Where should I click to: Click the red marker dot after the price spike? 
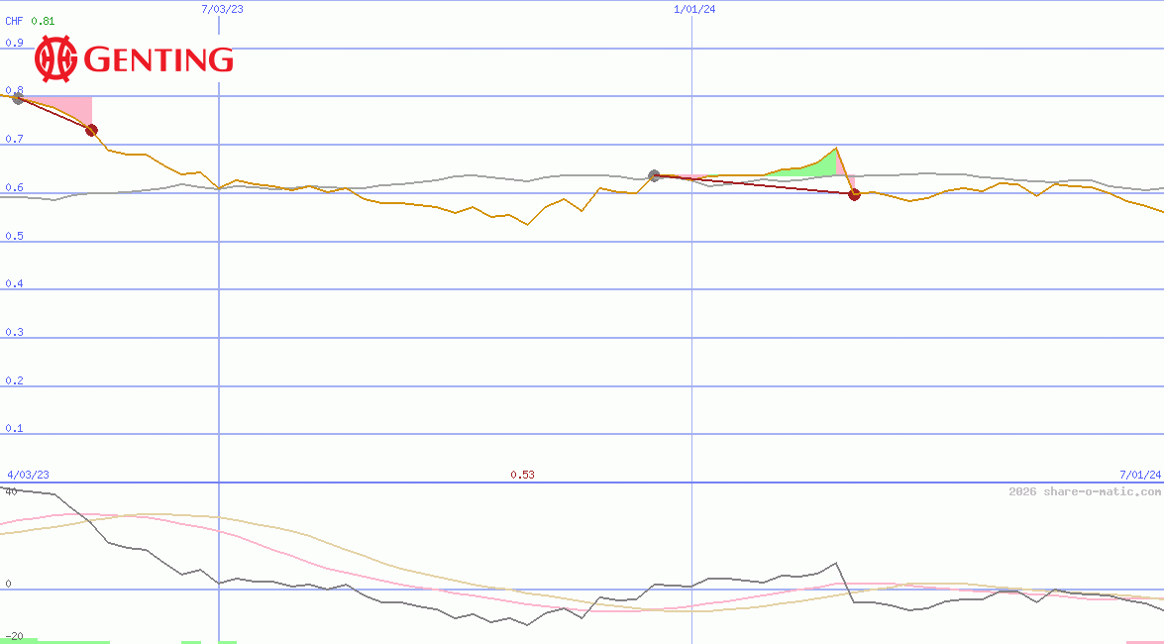coord(854,194)
